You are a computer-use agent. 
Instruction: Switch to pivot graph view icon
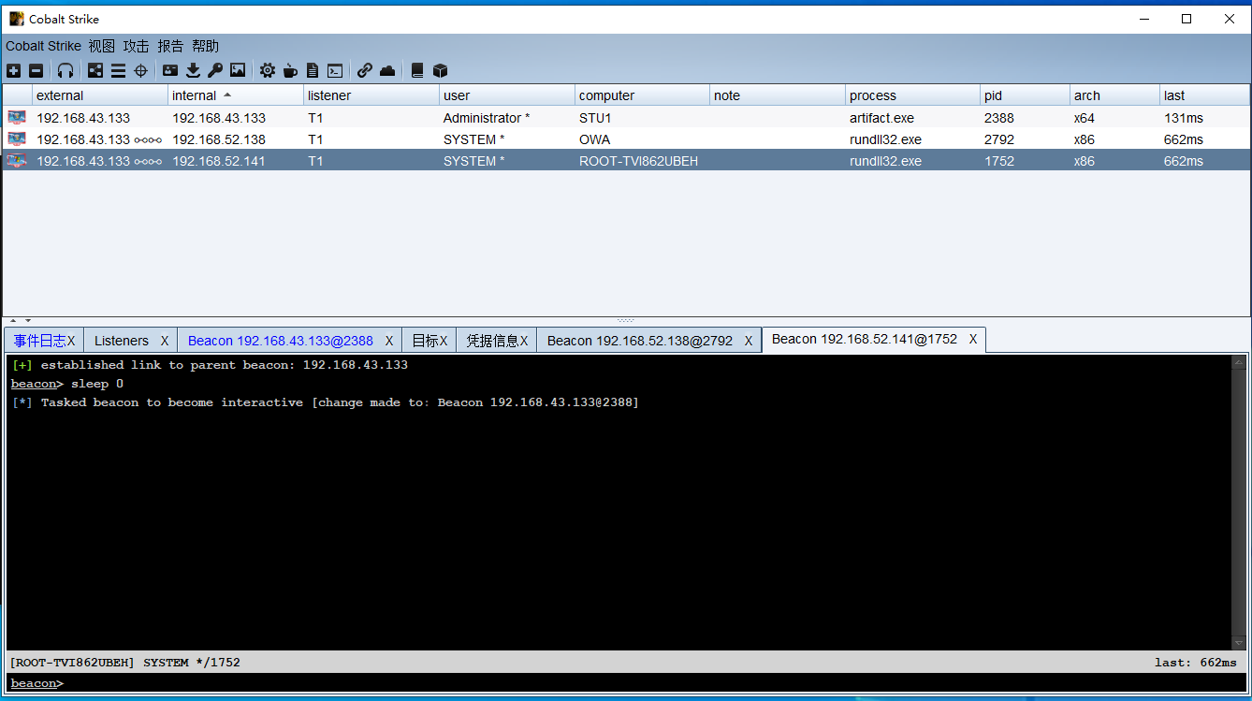click(95, 70)
